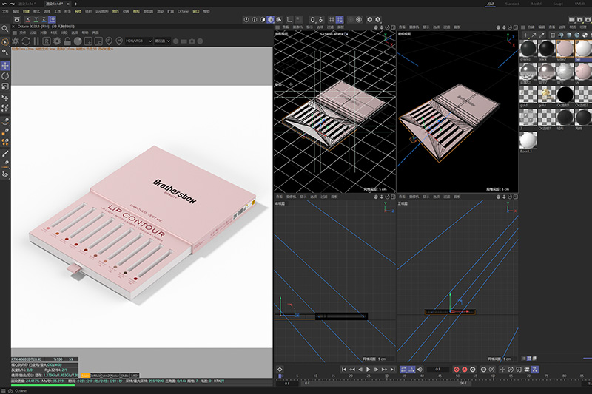This screenshot has height=394, width=592.
Task: Open the Octane menu in main menu bar
Action: point(183,11)
